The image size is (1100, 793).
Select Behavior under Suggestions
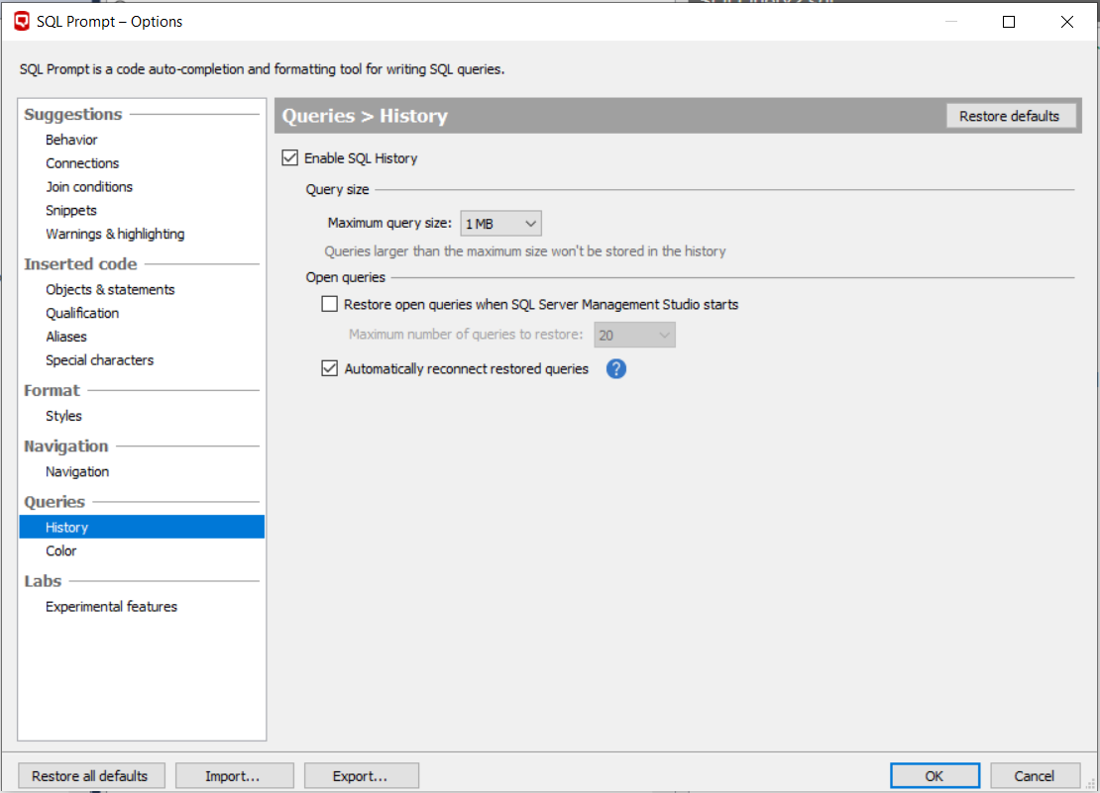(x=71, y=140)
